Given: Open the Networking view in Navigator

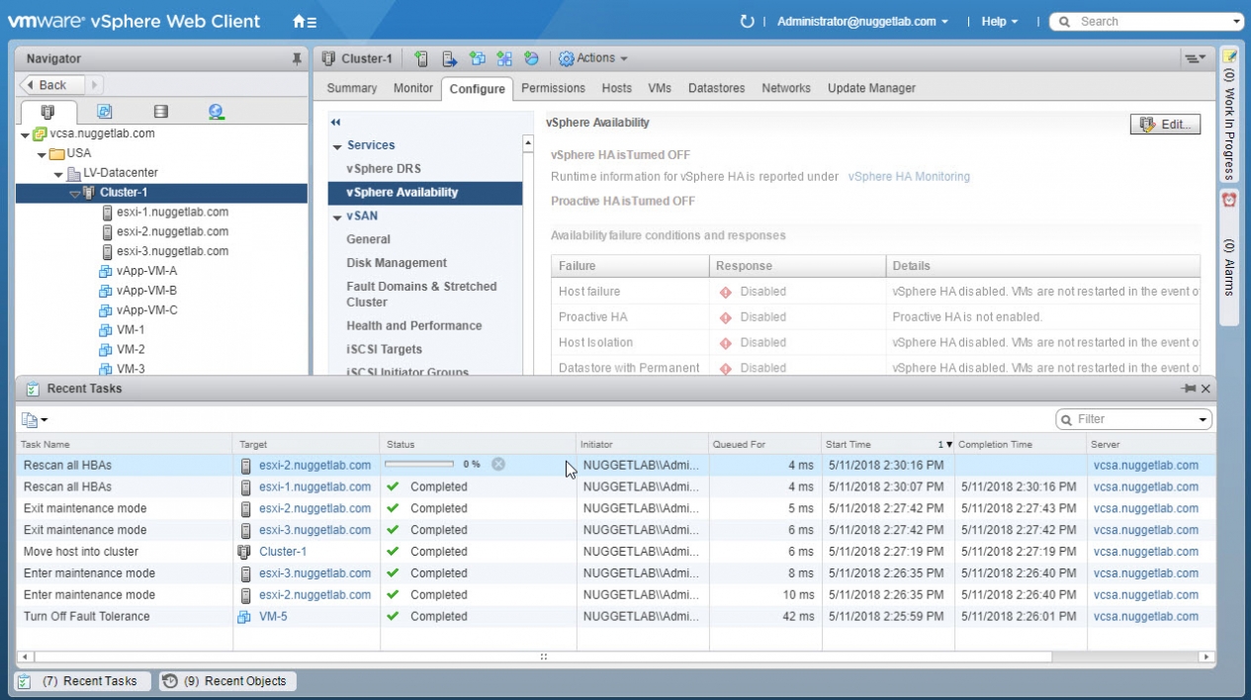Looking at the screenshot, I should pos(217,112).
